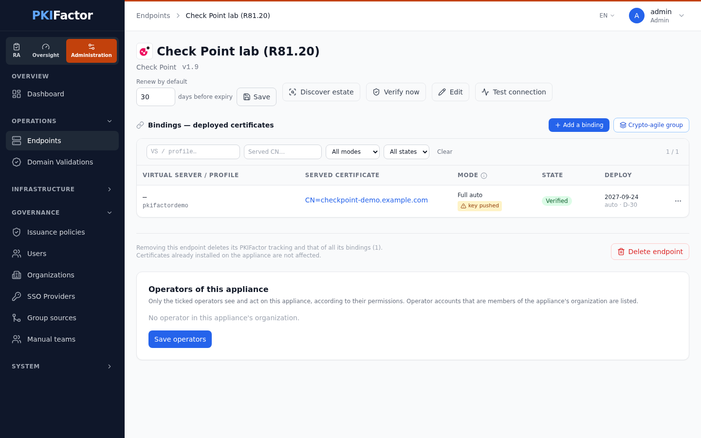Save the renewal days setting

coord(257,97)
